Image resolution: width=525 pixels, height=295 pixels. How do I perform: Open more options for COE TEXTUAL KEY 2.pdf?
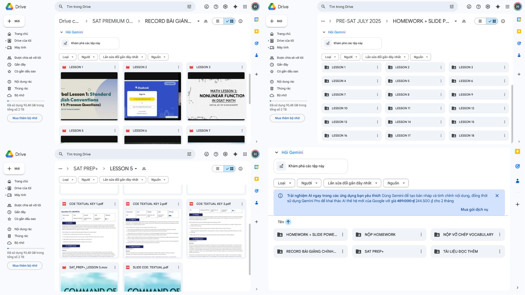(178, 204)
